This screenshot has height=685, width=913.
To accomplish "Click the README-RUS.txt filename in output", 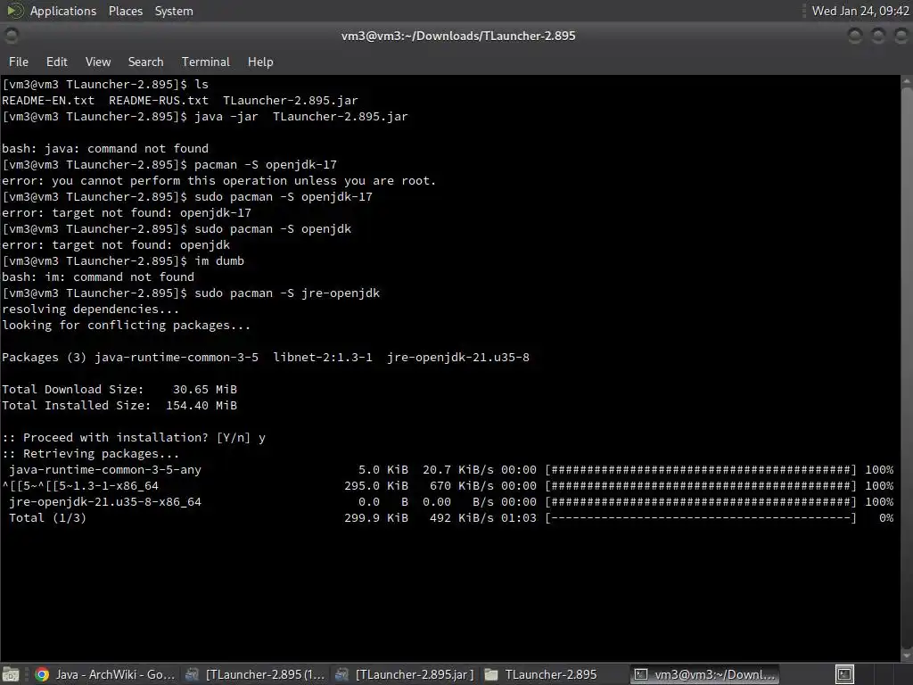I will pyautogui.click(x=159, y=100).
